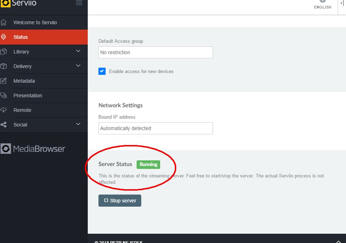Click the plug icon beside Status
Image resolution: width=346 pixels, height=243 pixels.
click(3, 37)
